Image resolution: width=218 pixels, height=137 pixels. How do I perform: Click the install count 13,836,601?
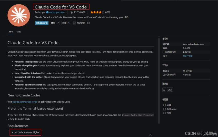click(80, 12)
